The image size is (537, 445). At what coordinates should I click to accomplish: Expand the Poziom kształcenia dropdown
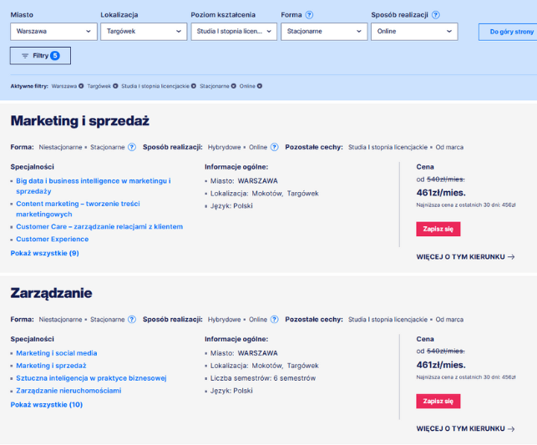pos(234,32)
